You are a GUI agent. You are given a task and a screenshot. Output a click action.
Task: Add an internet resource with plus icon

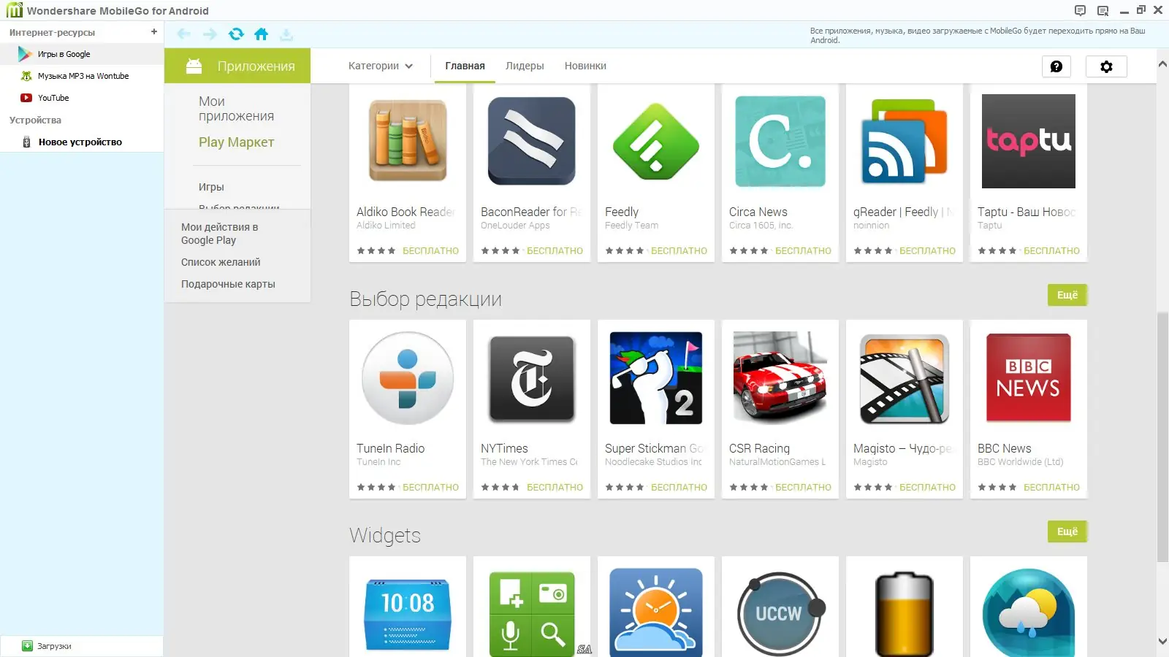tap(154, 32)
